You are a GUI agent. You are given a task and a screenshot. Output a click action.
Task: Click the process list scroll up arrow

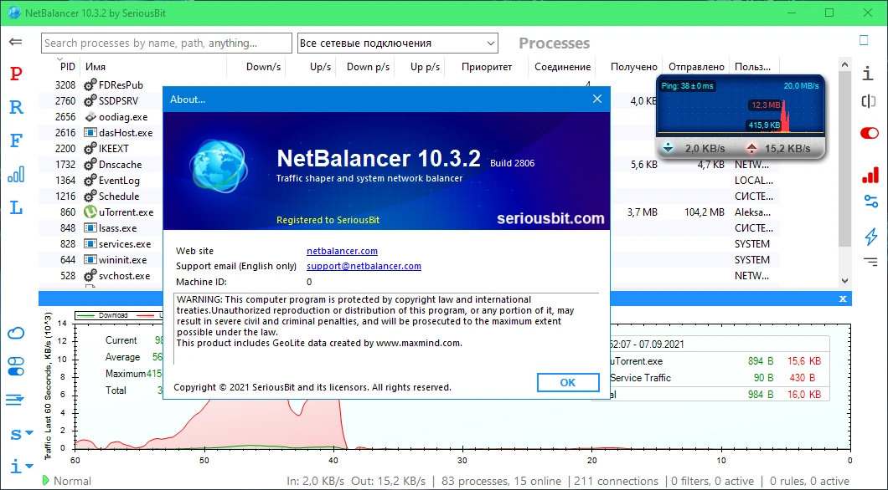click(x=845, y=64)
